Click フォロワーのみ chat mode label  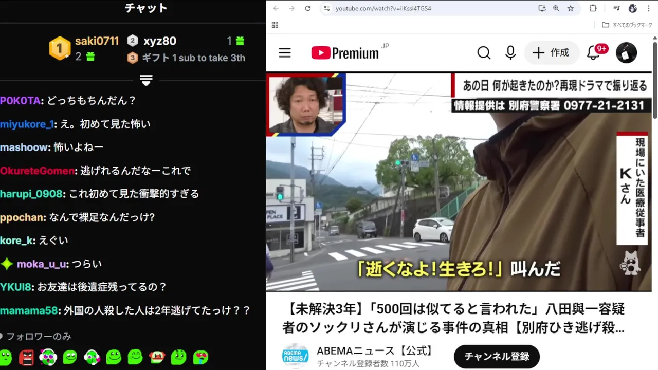(x=39, y=337)
